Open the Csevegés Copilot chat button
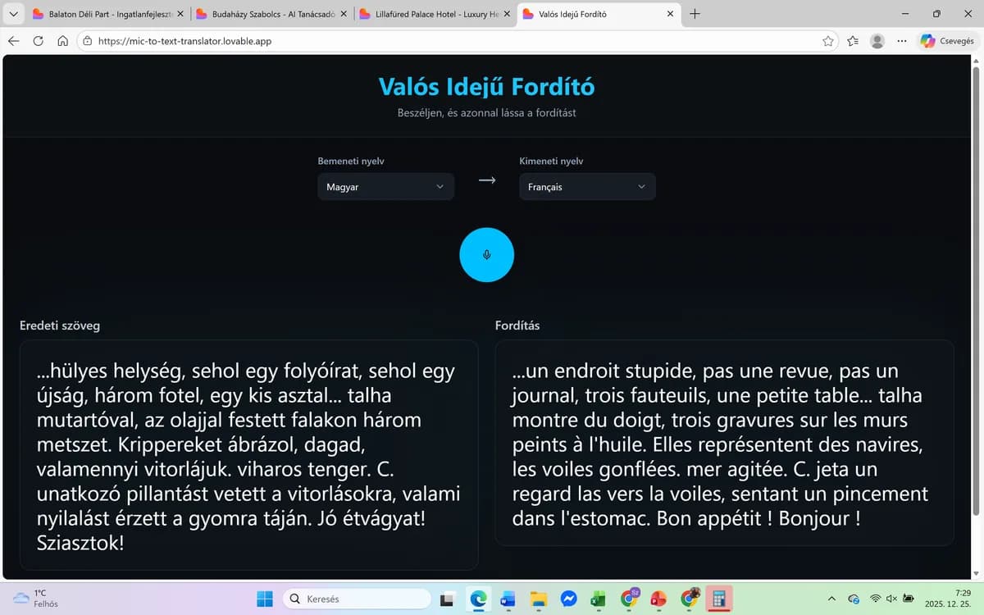This screenshot has height=615, width=984. click(947, 41)
